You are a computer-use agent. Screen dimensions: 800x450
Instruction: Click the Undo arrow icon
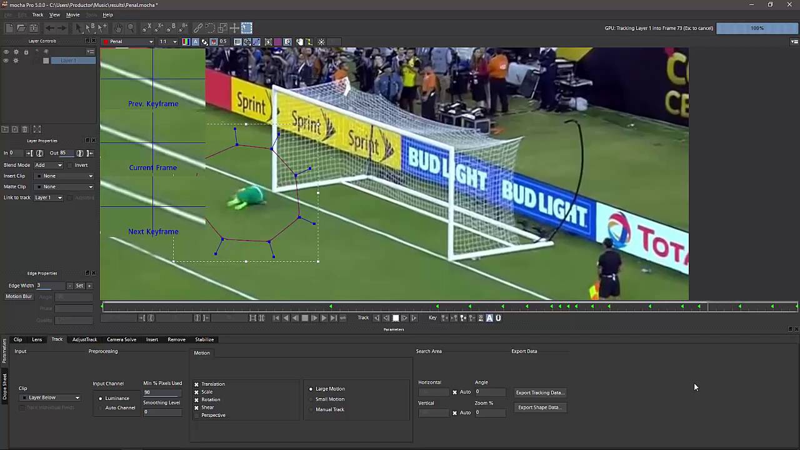(50, 28)
